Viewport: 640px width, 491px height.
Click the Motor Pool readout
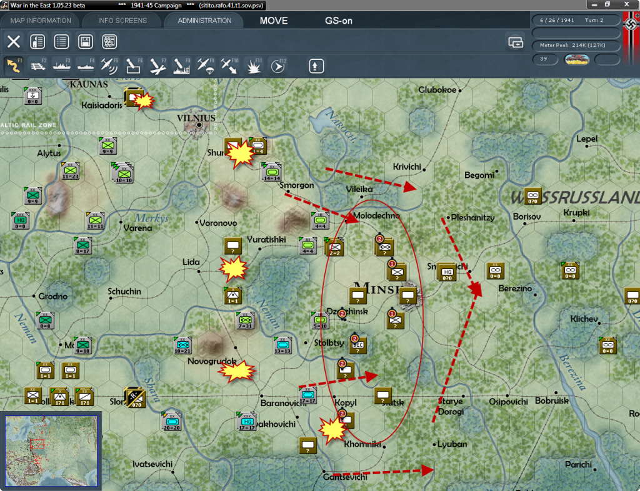pos(576,45)
